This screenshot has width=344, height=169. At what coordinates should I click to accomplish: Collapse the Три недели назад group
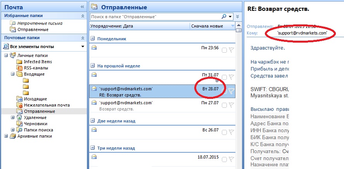pos(93,148)
